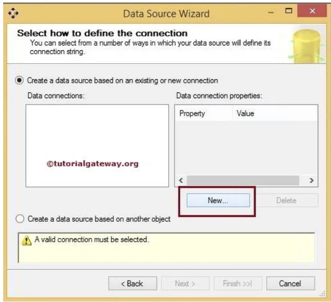Maximize the Data Source Wizard window
The height and width of the screenshot is (302, 331).
point(288,11)
